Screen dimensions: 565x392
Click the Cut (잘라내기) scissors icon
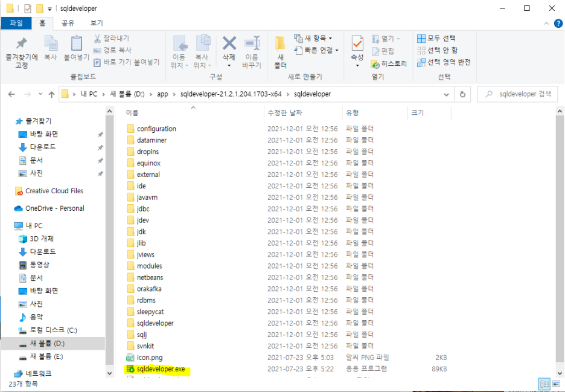tap(97, 38)
